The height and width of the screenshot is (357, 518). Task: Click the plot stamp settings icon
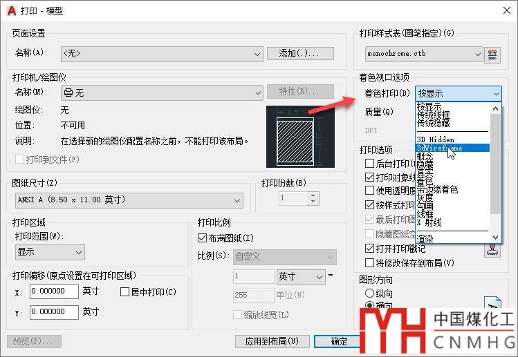(492, 249)
